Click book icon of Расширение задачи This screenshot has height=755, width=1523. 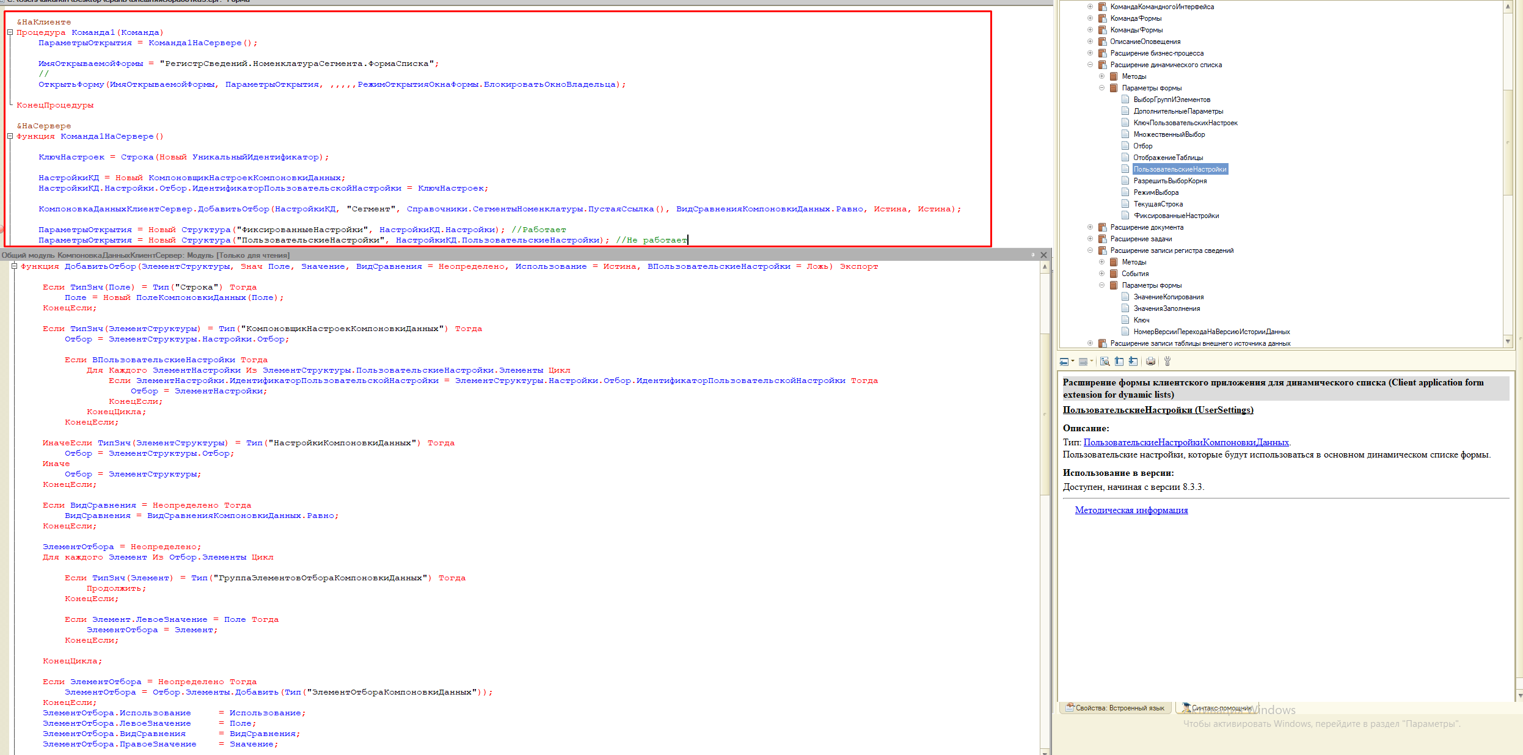pyautogui.click(x=1103, y=239)
